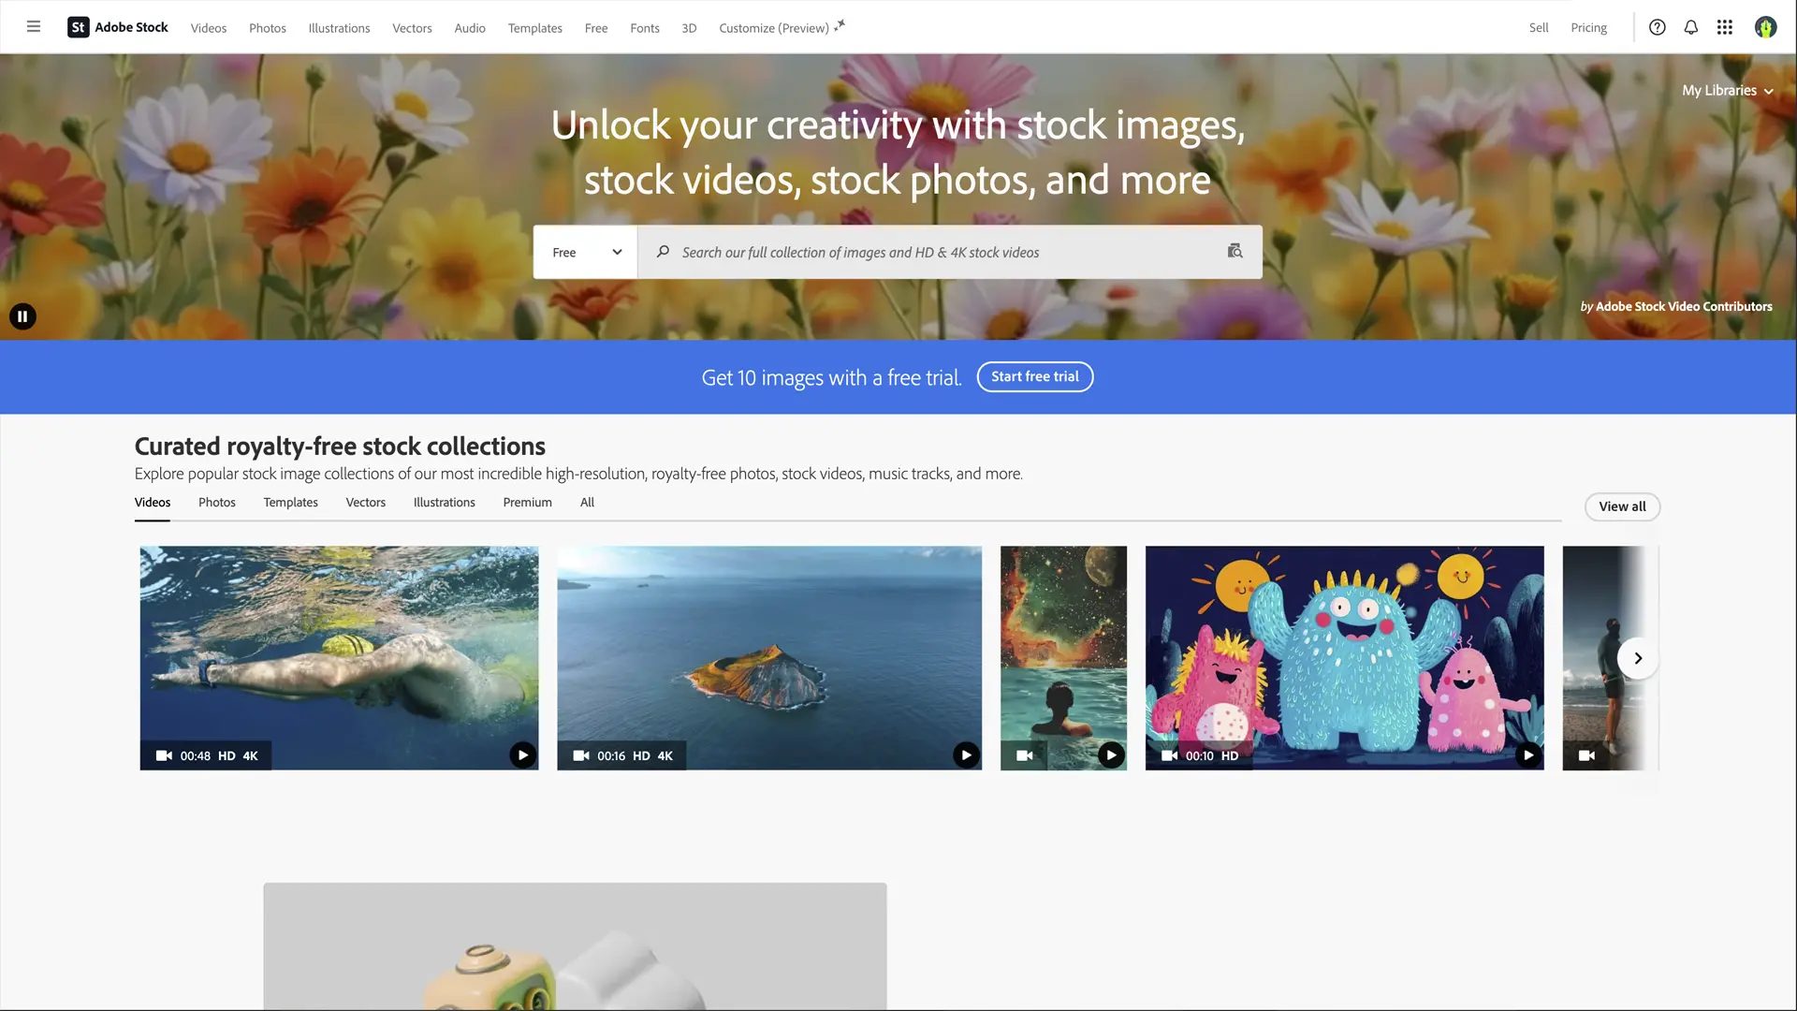The height and width of the screenshot is (1011, 1797).
Task: Play the swimmer video preview
Action: pyautogui.click(x=522, y=755)
